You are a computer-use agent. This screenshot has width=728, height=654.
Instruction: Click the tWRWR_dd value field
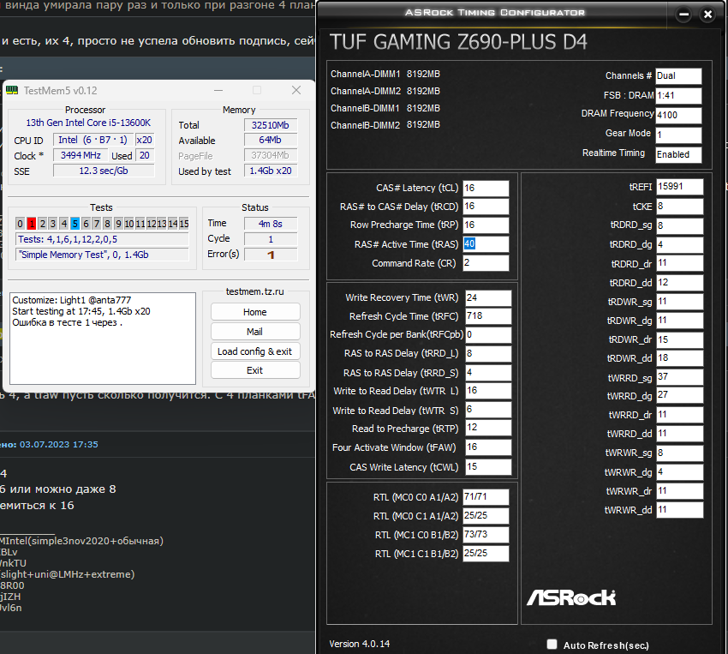click(680, 510)
